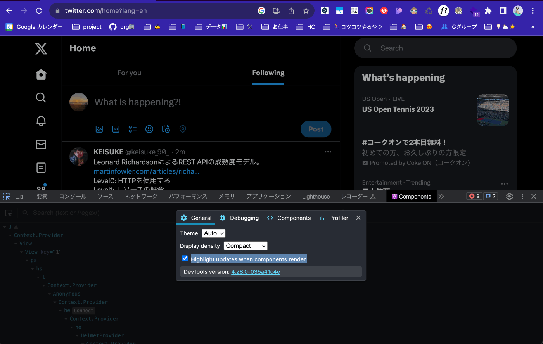Tag location with pin icon

(183, 129)
